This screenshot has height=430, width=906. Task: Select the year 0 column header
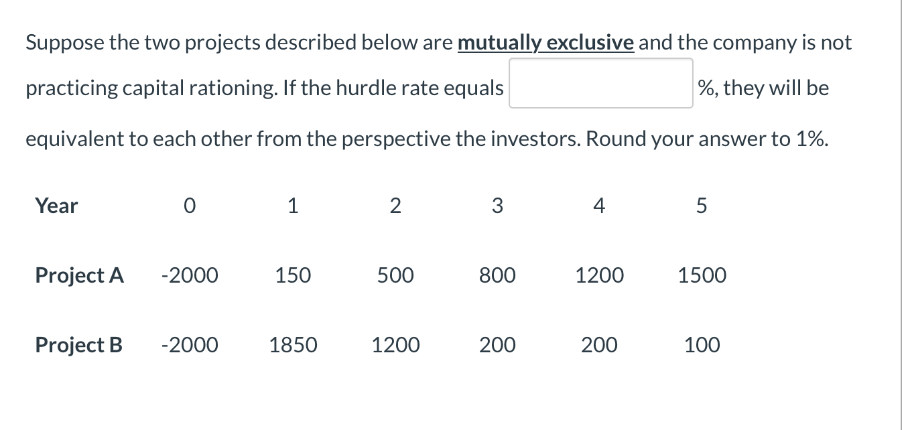(190, 206)
